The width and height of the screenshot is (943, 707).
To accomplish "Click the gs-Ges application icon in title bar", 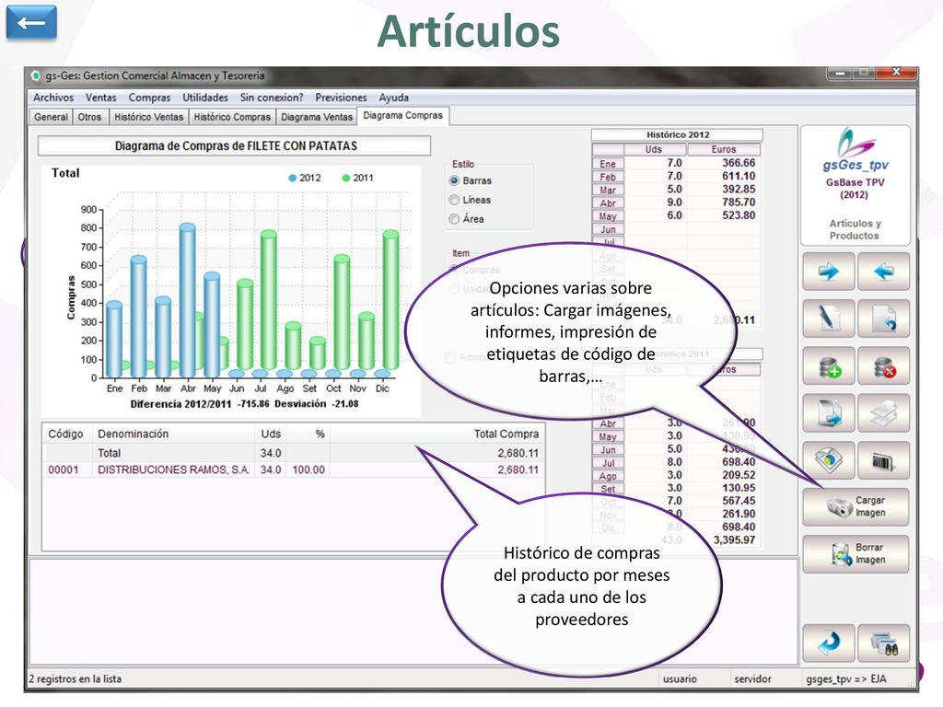I will [36, 75].
